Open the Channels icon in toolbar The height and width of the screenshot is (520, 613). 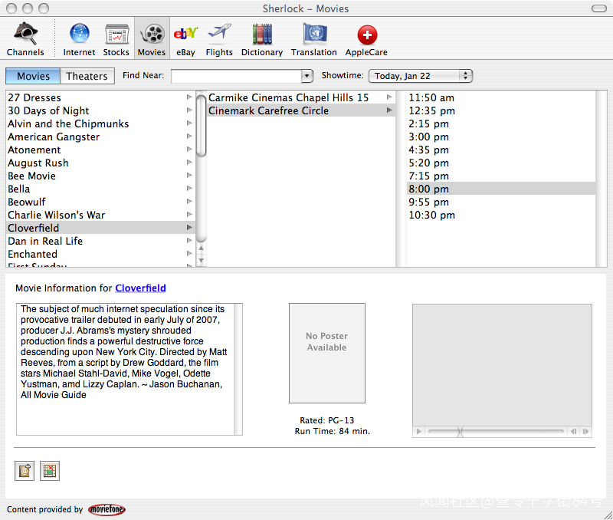coord(25,39)
